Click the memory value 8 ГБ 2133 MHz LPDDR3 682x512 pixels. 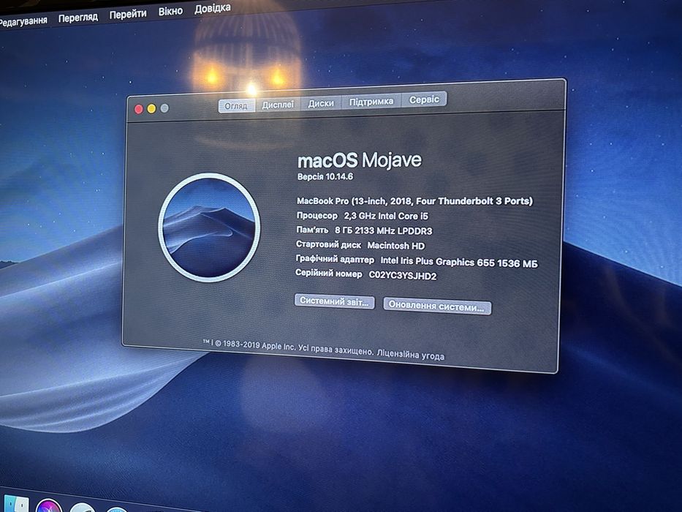[383, 230]
